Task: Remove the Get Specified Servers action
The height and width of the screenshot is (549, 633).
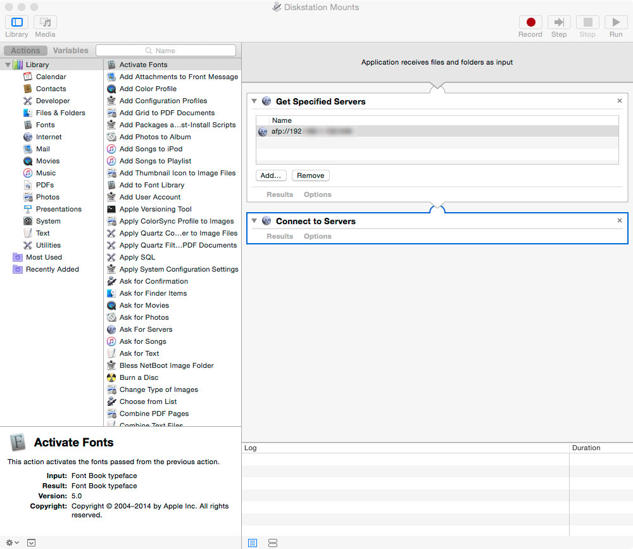Action: [620, 101]
